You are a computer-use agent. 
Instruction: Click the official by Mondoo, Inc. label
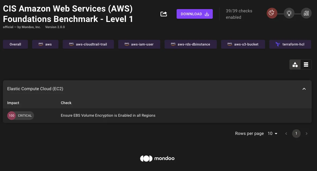click(x=22, y=27)
